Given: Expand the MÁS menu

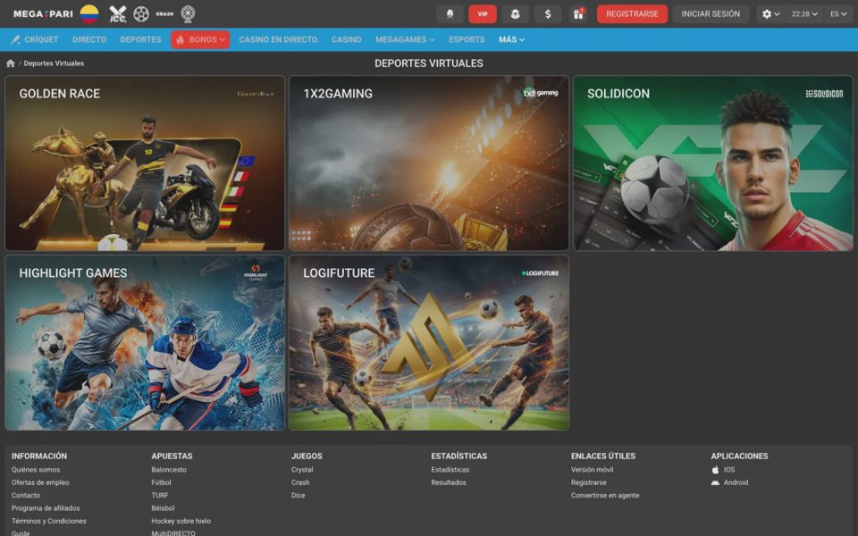Looking at the screenshot, I should tap(511, 39).
